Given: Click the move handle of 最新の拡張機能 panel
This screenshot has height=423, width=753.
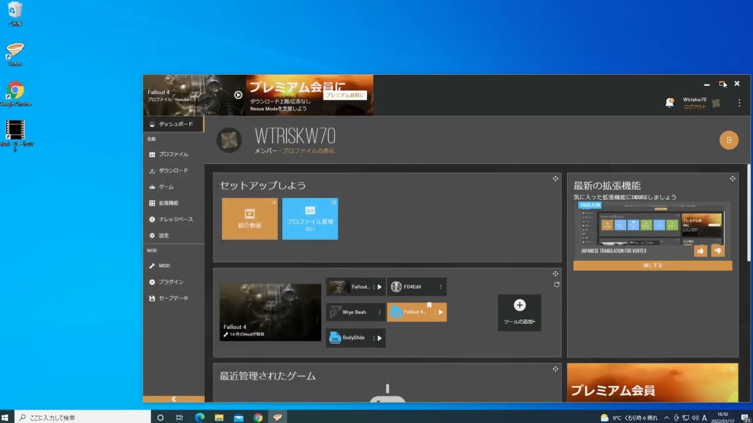Looking at the screenshot, I should (732, 179).
